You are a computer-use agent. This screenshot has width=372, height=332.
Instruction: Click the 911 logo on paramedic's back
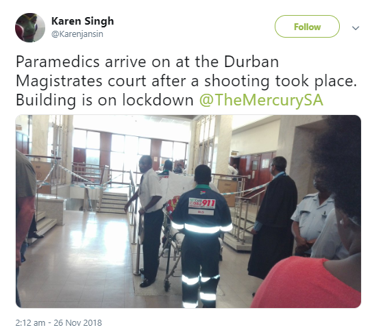(x=202, y=203)
